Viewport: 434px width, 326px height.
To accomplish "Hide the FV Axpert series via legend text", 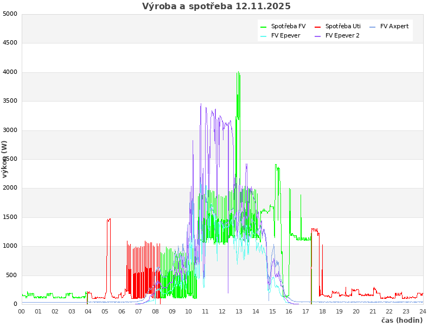I will click(x=394, y=26).
